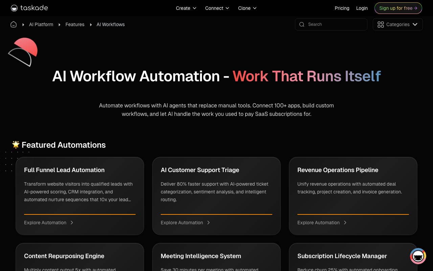Explore the Full Funnel Lead Automation
The width and height of the screenshot is (433, 271).
coord(45,223)
